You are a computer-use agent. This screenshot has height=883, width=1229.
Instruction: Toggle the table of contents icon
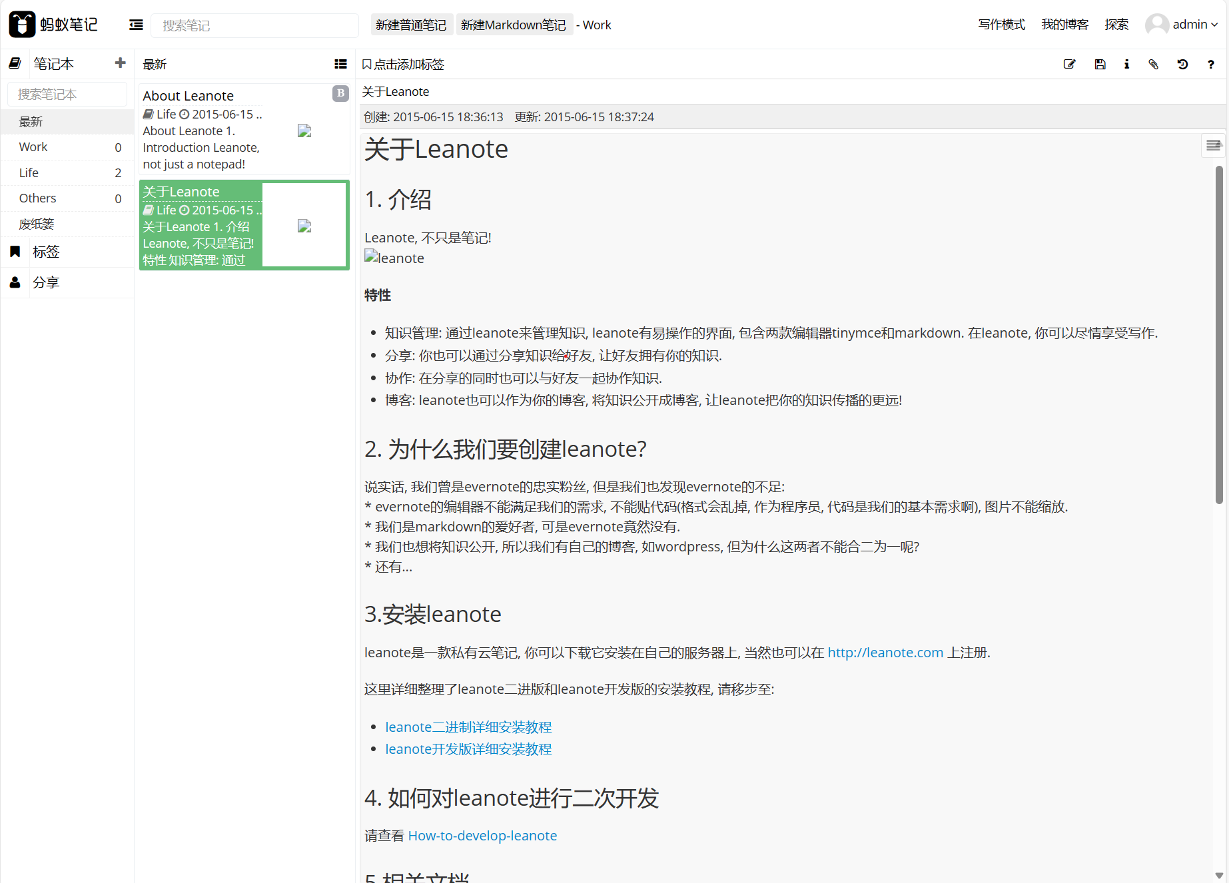click(x=1213, y=145)
